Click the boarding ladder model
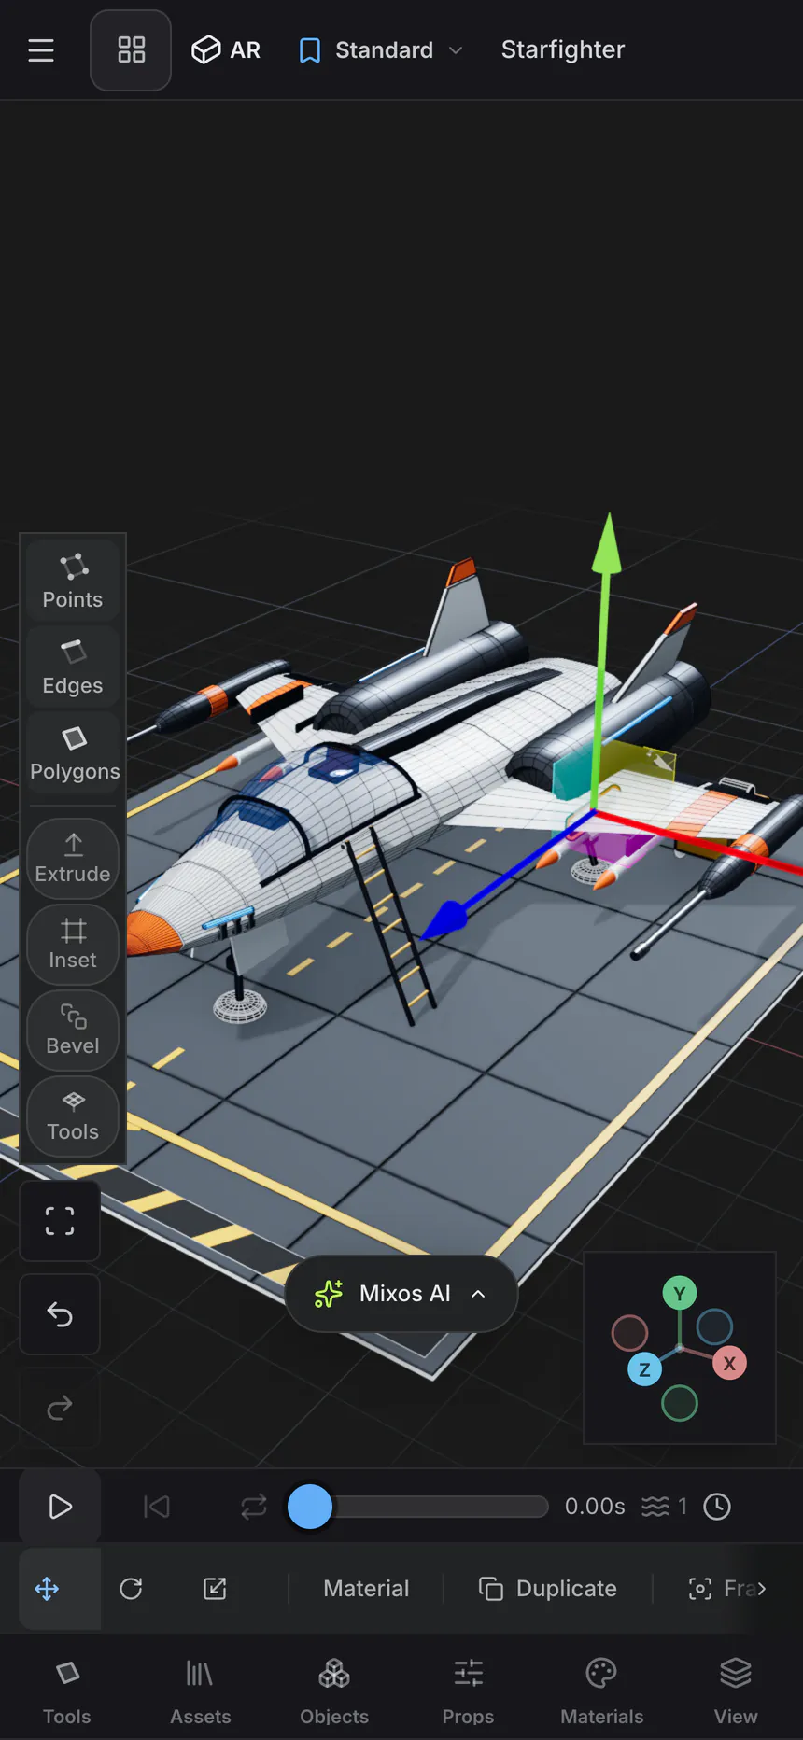Screen dimensions: 803x1740 coord(390,929)
